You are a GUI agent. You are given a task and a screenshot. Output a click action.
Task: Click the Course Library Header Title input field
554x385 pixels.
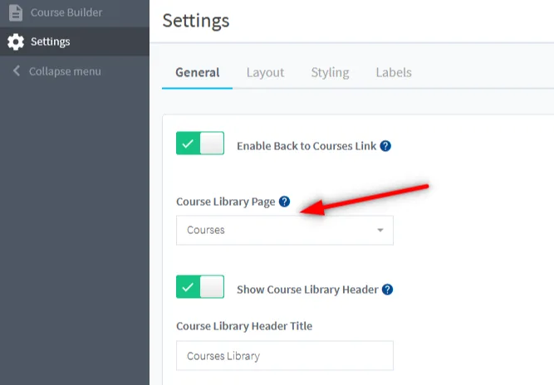coord(284,356)
